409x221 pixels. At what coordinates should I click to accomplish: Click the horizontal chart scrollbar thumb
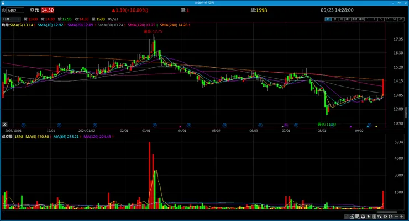point(387,212)
